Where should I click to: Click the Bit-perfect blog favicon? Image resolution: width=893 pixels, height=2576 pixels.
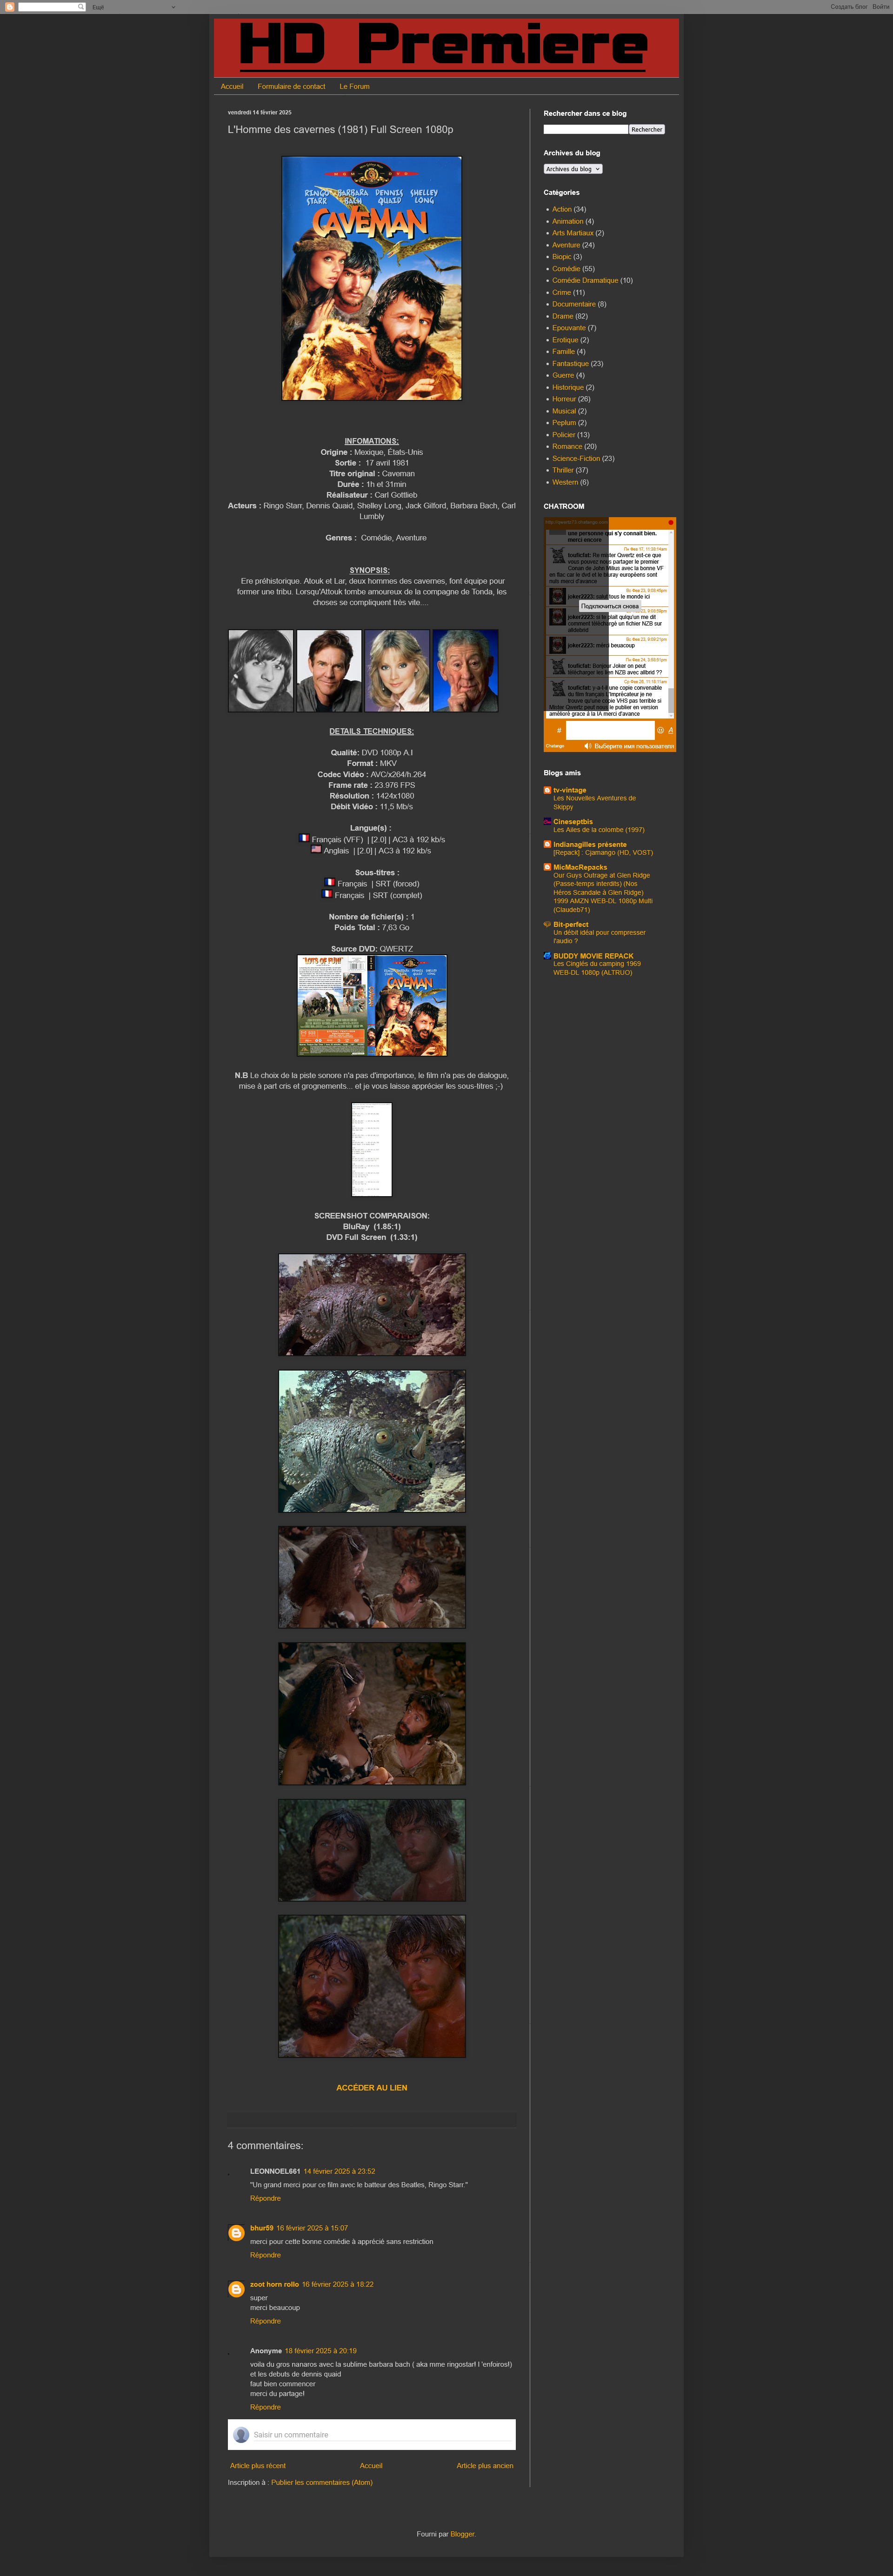(547, 924)
